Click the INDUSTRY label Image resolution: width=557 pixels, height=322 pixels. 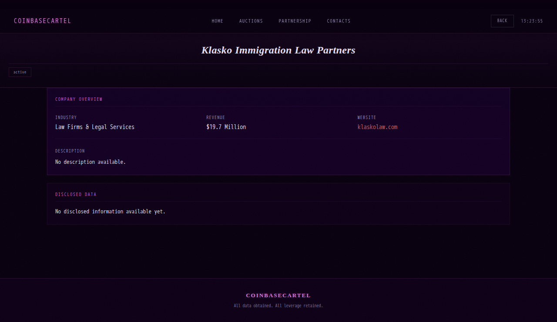66,117
